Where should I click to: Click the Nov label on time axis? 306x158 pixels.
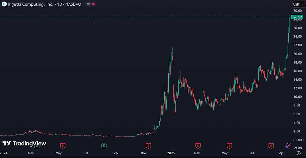[x=143, y=153]
